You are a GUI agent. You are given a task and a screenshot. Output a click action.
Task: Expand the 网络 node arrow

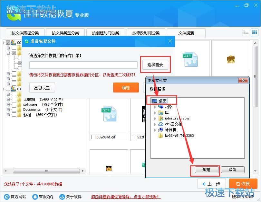[x=155, y=107]
